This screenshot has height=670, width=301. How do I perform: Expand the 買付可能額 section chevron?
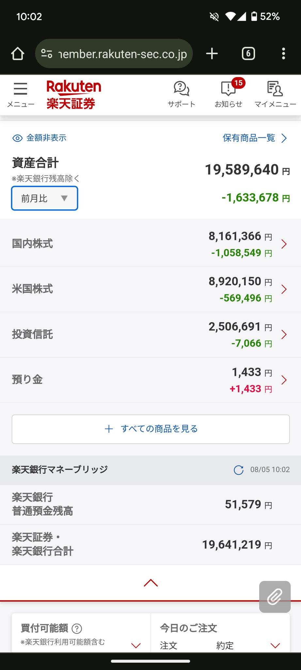click(136, 645)
